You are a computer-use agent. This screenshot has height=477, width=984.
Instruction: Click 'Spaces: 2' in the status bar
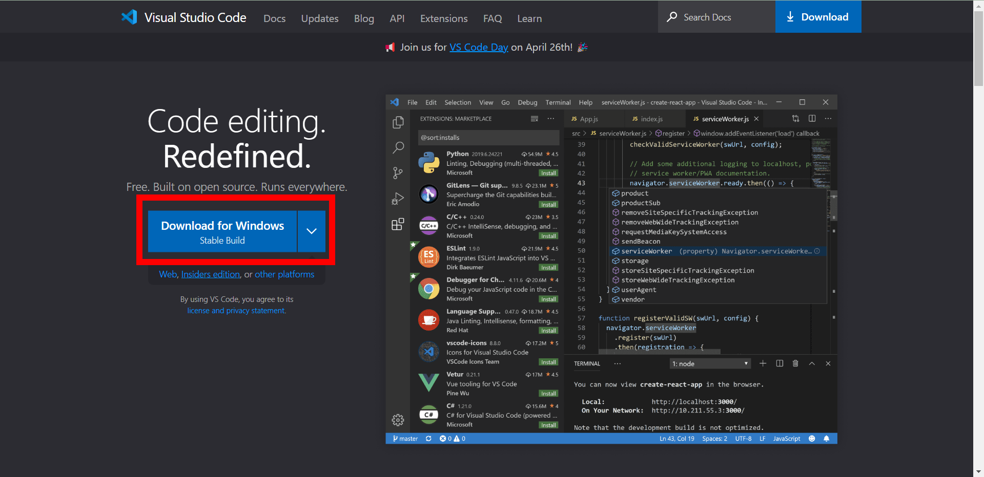715,439
